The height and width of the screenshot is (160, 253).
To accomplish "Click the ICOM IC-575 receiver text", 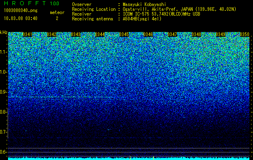I will tap(161, 14).
